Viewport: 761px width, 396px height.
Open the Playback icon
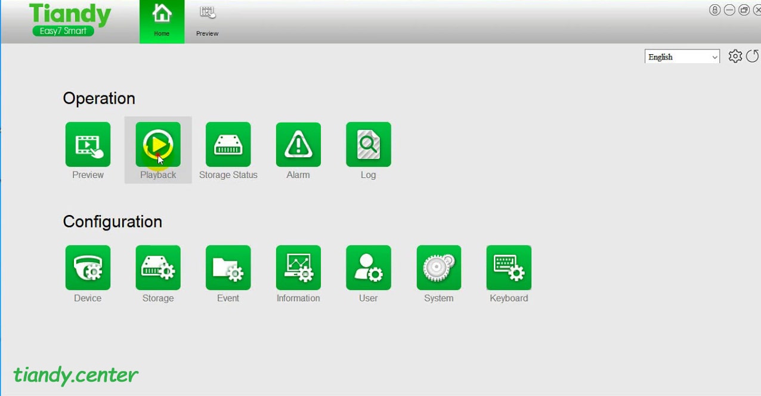(158, 144)
